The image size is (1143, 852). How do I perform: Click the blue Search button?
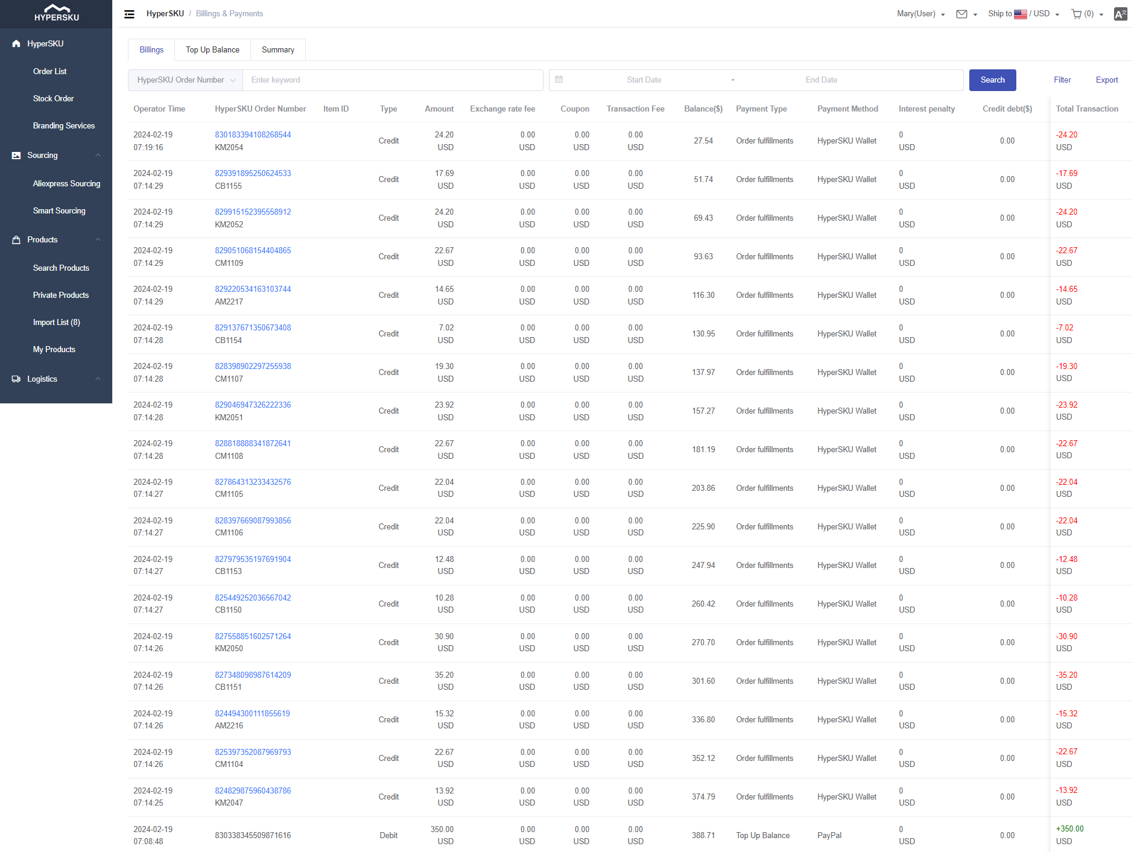click(x=992, y=80)
